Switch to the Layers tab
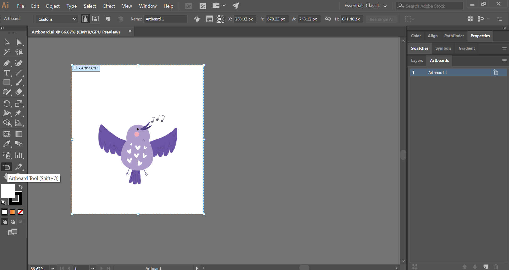Image resolution: width=509 pixels, height=270 pixels. click(417, 61)
